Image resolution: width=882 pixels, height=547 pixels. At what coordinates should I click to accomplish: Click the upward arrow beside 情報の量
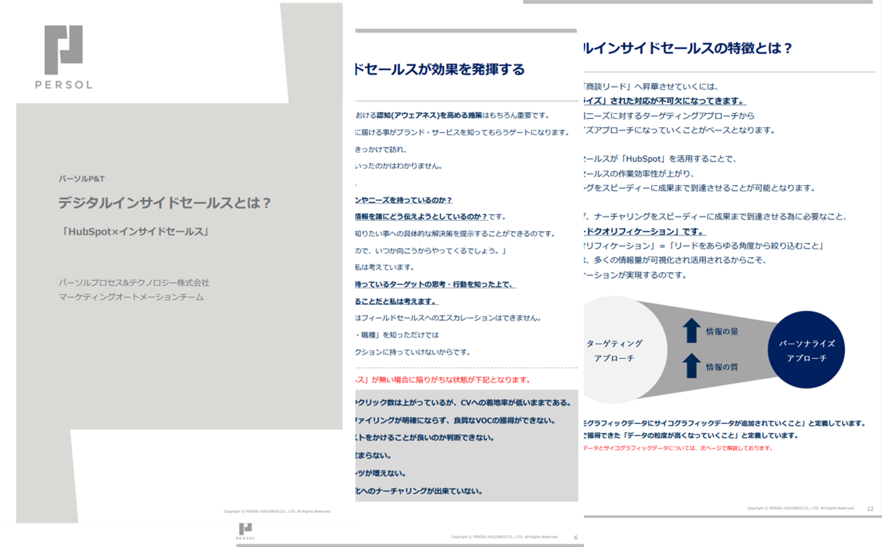click(x=691, y=330)
